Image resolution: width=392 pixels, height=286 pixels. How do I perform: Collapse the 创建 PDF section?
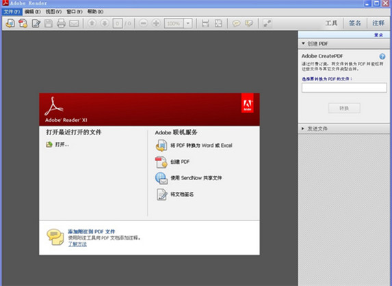[x=343, y=44]
